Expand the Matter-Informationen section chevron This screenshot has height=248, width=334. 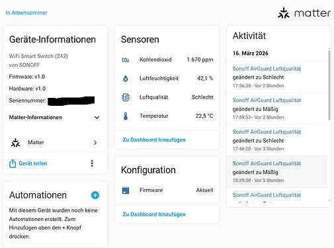(x=97, y=118)
